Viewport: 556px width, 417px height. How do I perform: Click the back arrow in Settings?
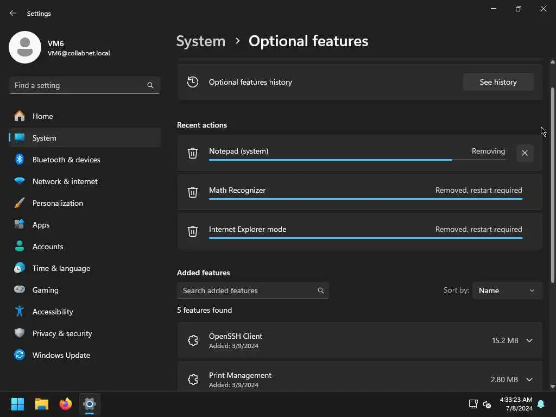coord(13,14)
